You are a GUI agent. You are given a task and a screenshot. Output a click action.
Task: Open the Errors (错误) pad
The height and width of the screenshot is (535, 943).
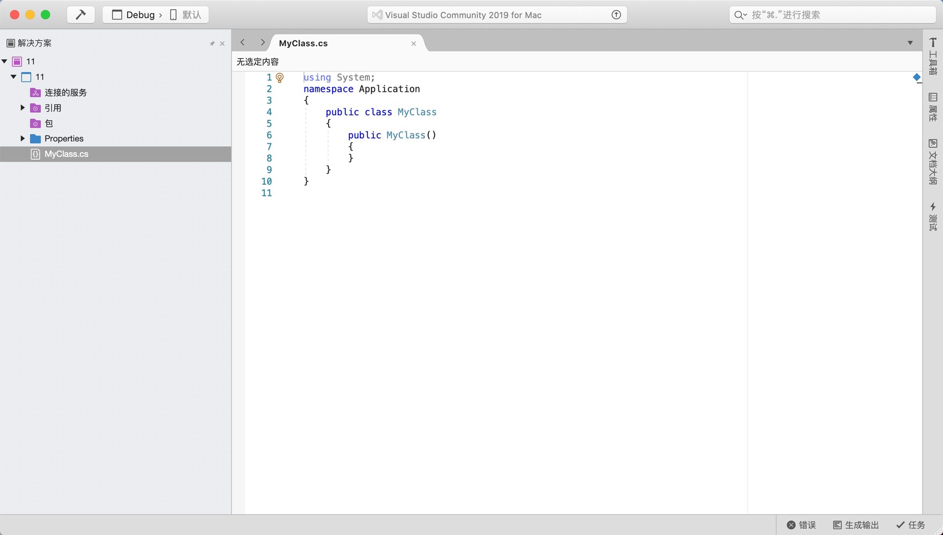click(x=802, y=525)
